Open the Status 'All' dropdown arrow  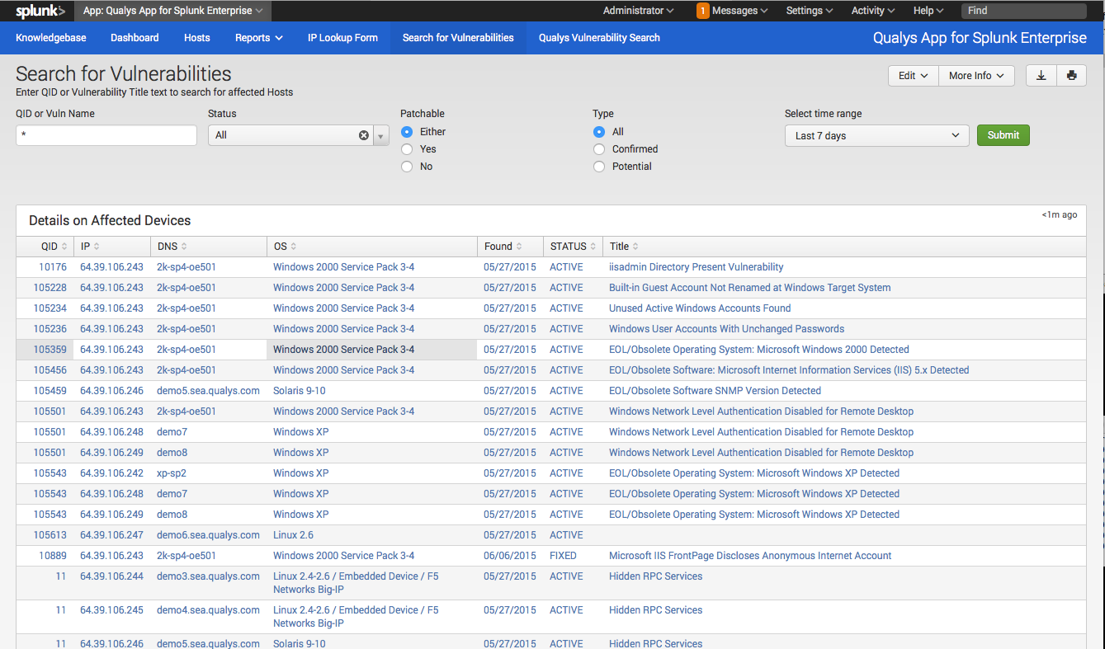click(x=381, y=135)
